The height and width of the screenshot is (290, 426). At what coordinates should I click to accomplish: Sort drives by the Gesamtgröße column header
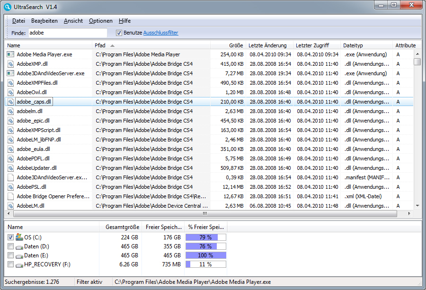coord(120,227)
